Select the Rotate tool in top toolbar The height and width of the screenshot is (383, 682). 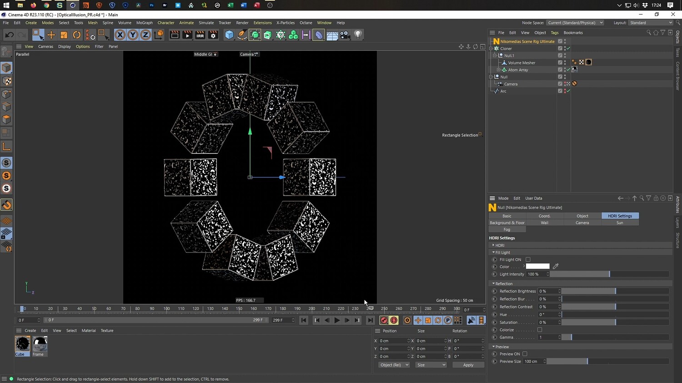tap(77, 35)
